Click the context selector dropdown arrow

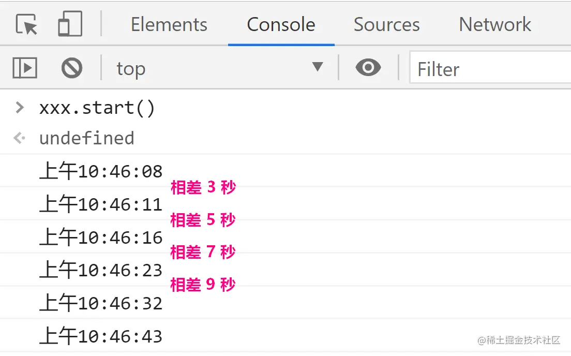click(x=318, y=67)
